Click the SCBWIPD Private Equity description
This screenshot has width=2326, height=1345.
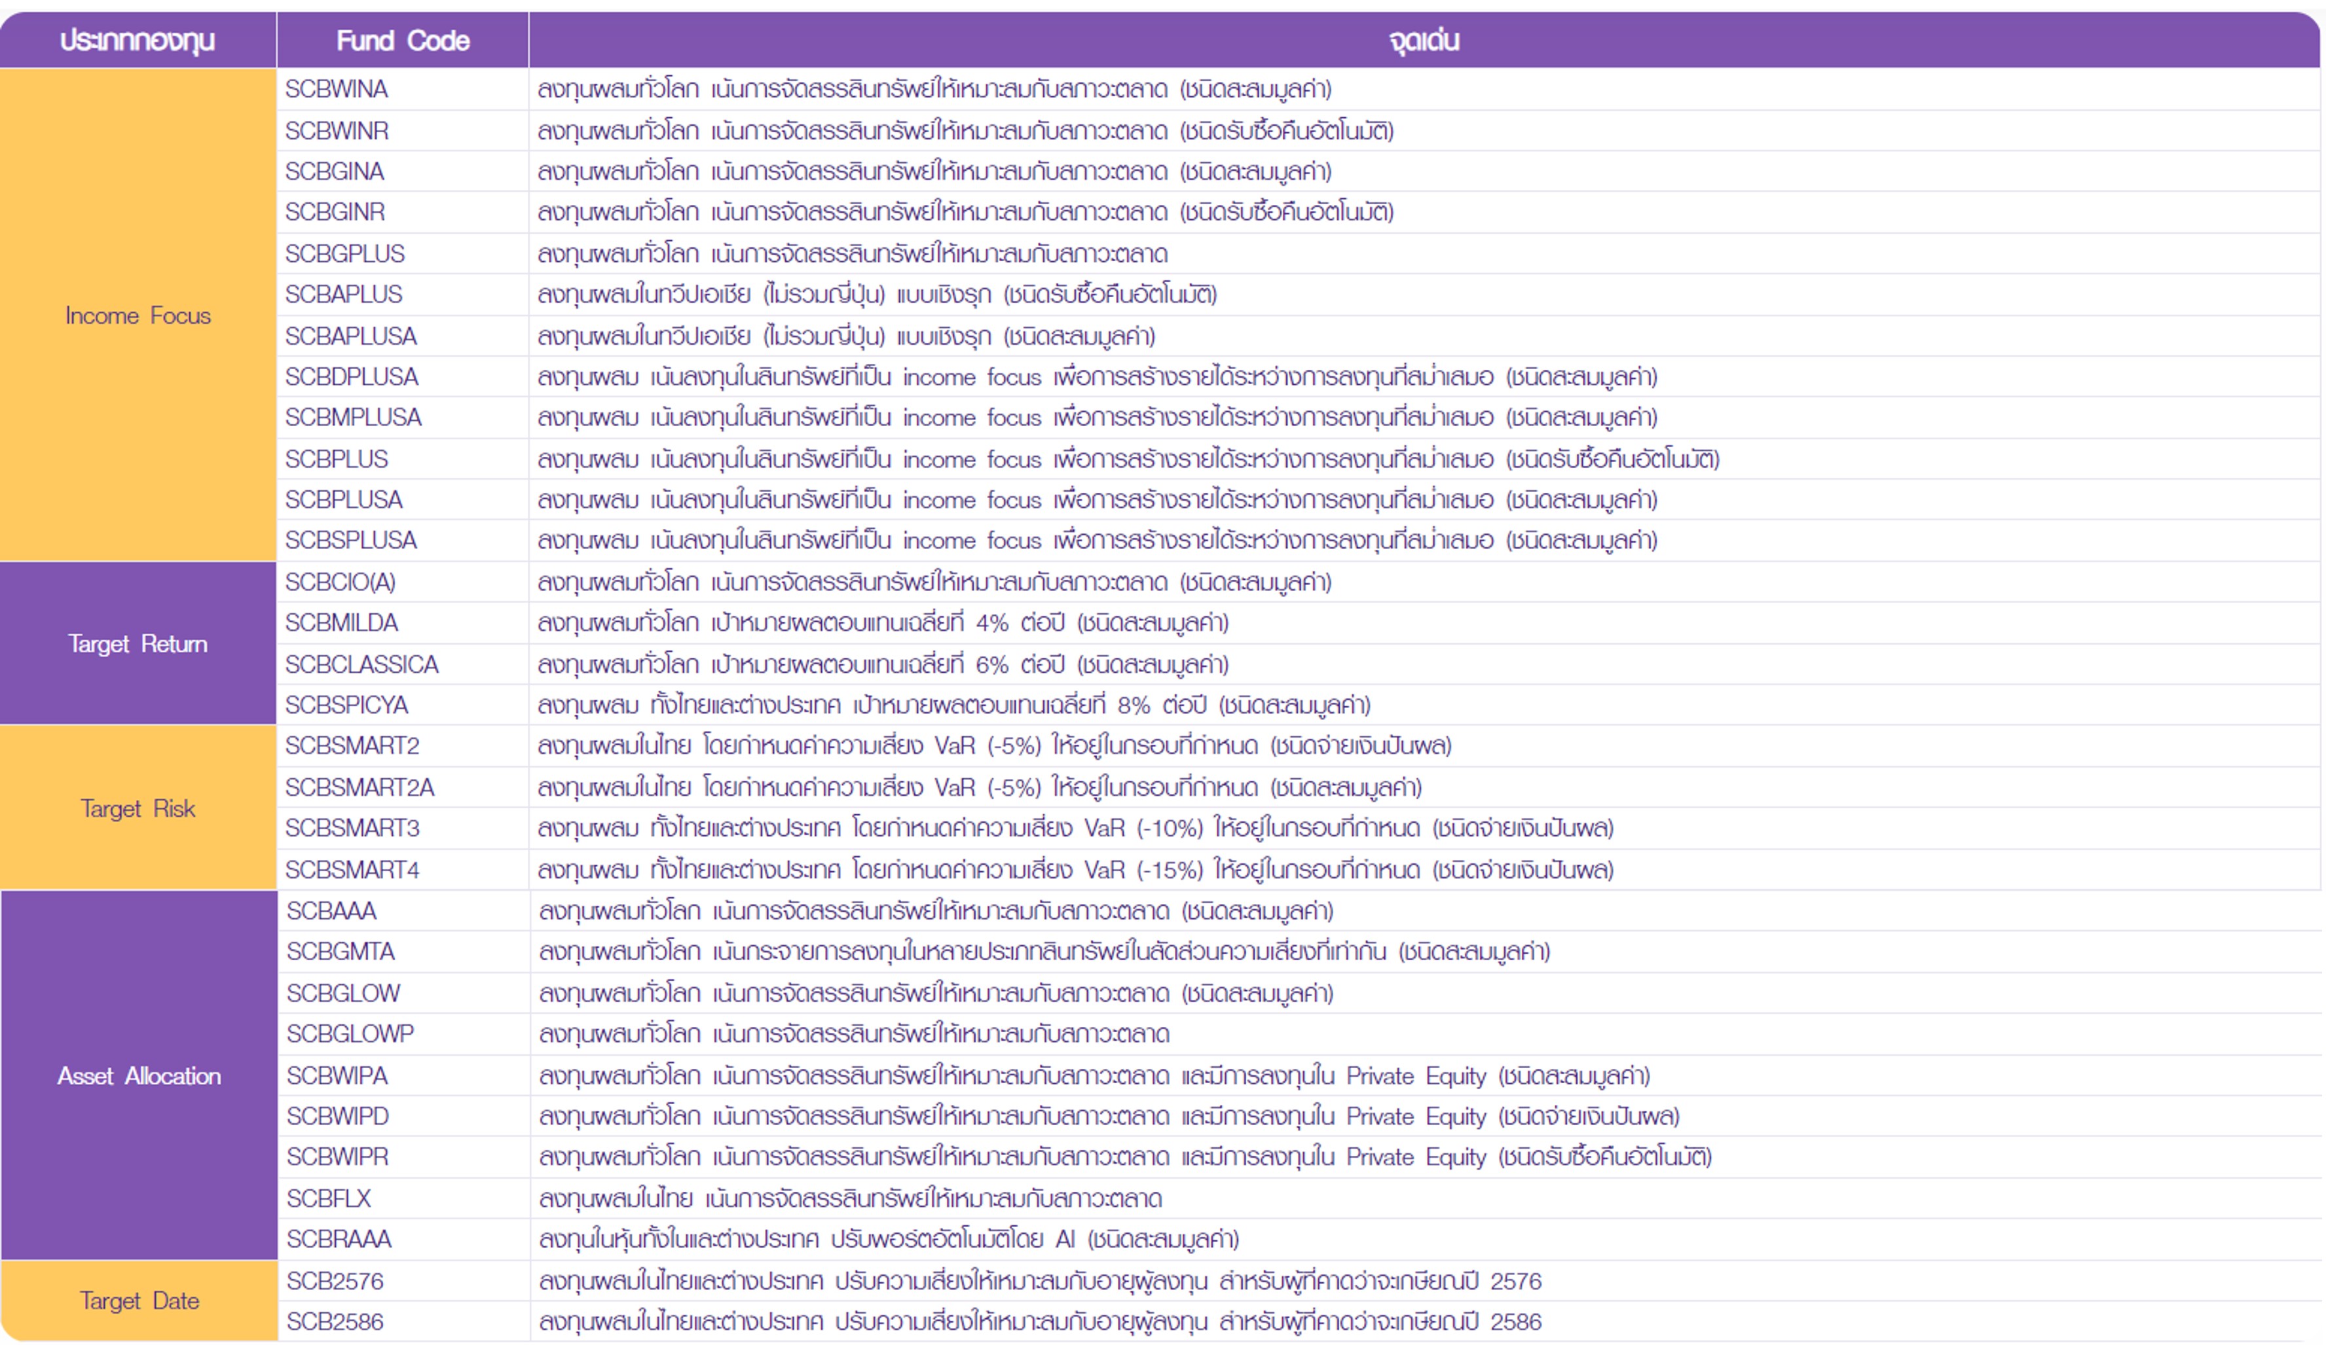tap(1109, 1116)
